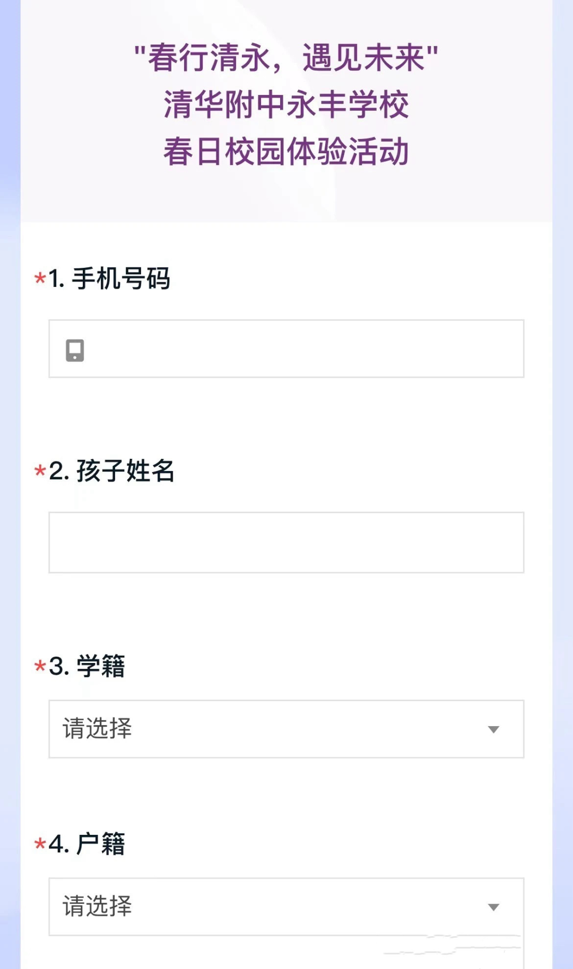Click the 请选择 placeholder under 学籍

click(98, 729)
